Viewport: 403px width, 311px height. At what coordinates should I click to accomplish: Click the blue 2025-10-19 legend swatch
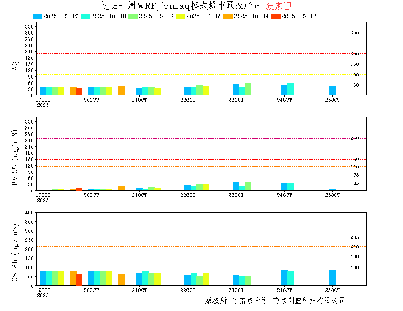point(37,16)
